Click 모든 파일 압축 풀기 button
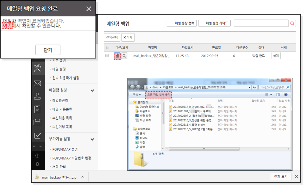Screen dimensions: 303x185 tap(158, 95)
